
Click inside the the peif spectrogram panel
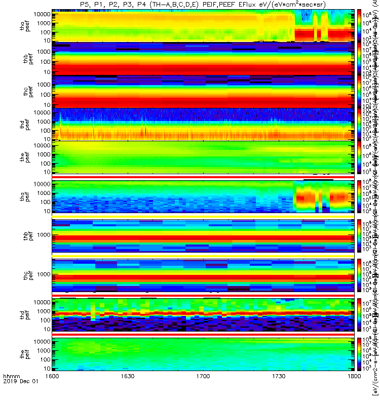[203, 354]
